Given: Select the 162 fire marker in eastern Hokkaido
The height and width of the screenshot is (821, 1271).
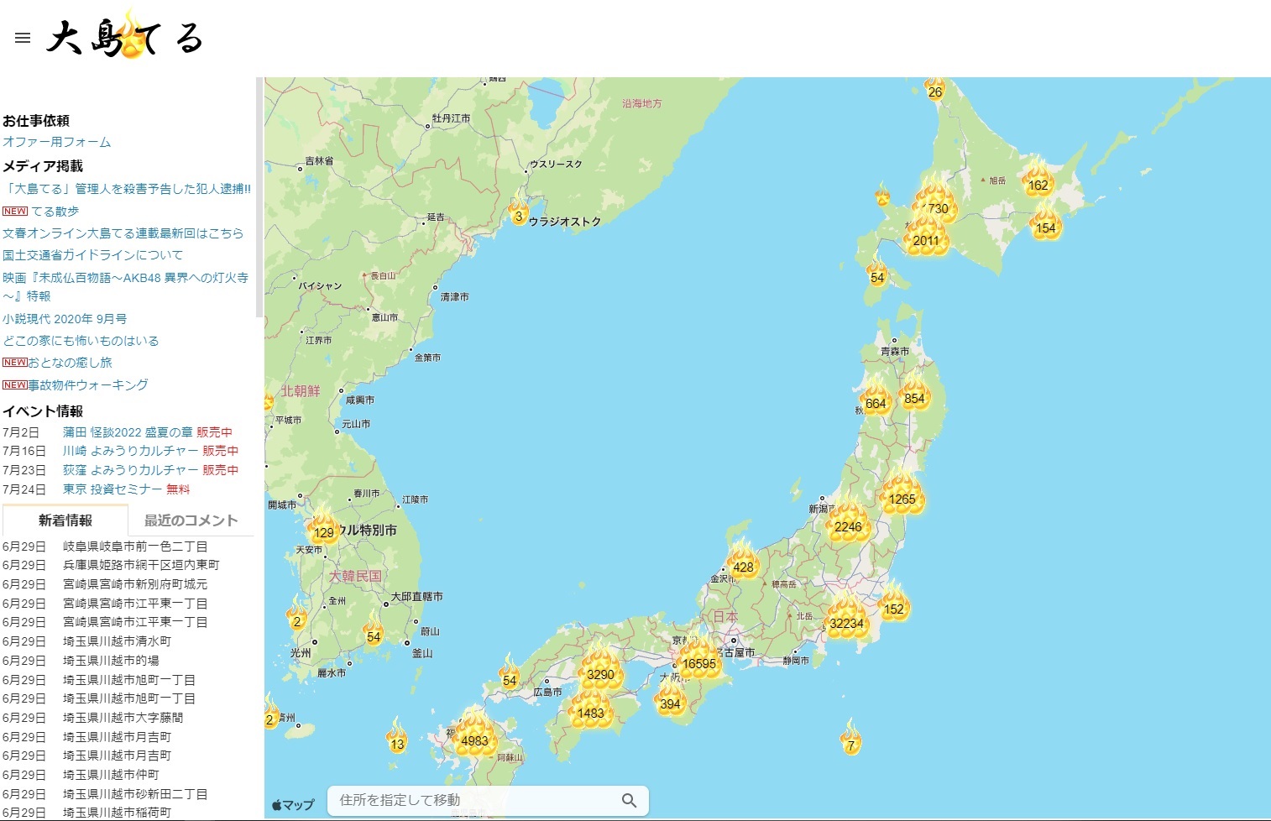Looking at the screenshot, I should [x=1038, y=184].
